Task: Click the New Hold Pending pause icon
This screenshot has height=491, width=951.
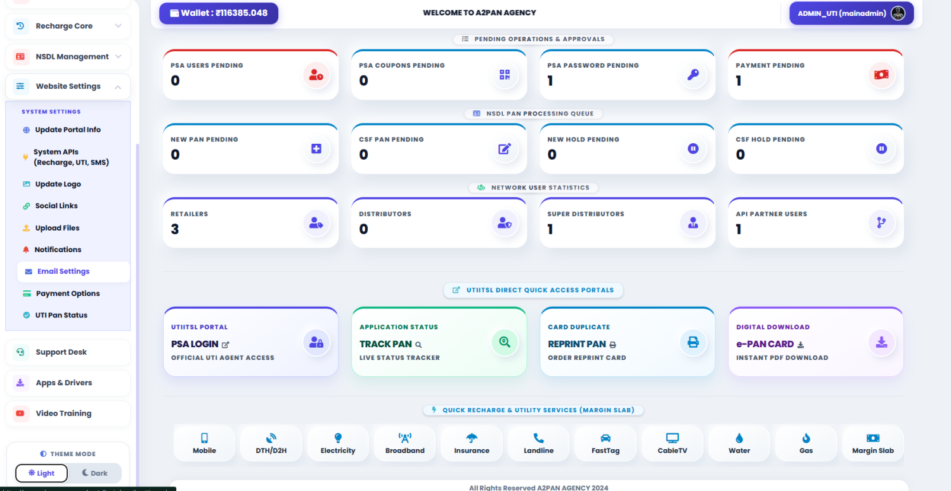Action: 693,149
